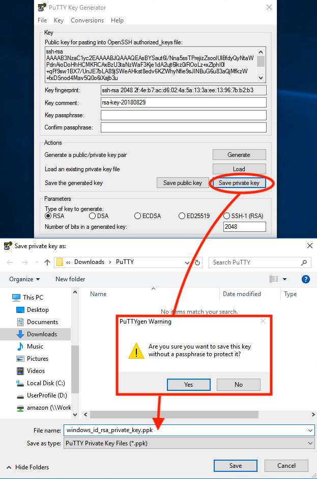Click Save public key button
This screenshot has width=317, height=479.
coord(183,182)
